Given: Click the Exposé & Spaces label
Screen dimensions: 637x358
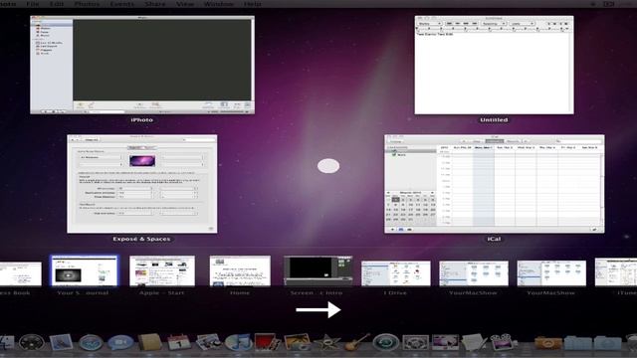Looking at the screenshot, I should point(141,239).
